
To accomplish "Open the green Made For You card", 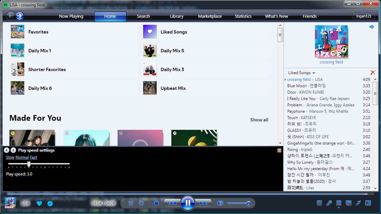I will tap(194, 138).
